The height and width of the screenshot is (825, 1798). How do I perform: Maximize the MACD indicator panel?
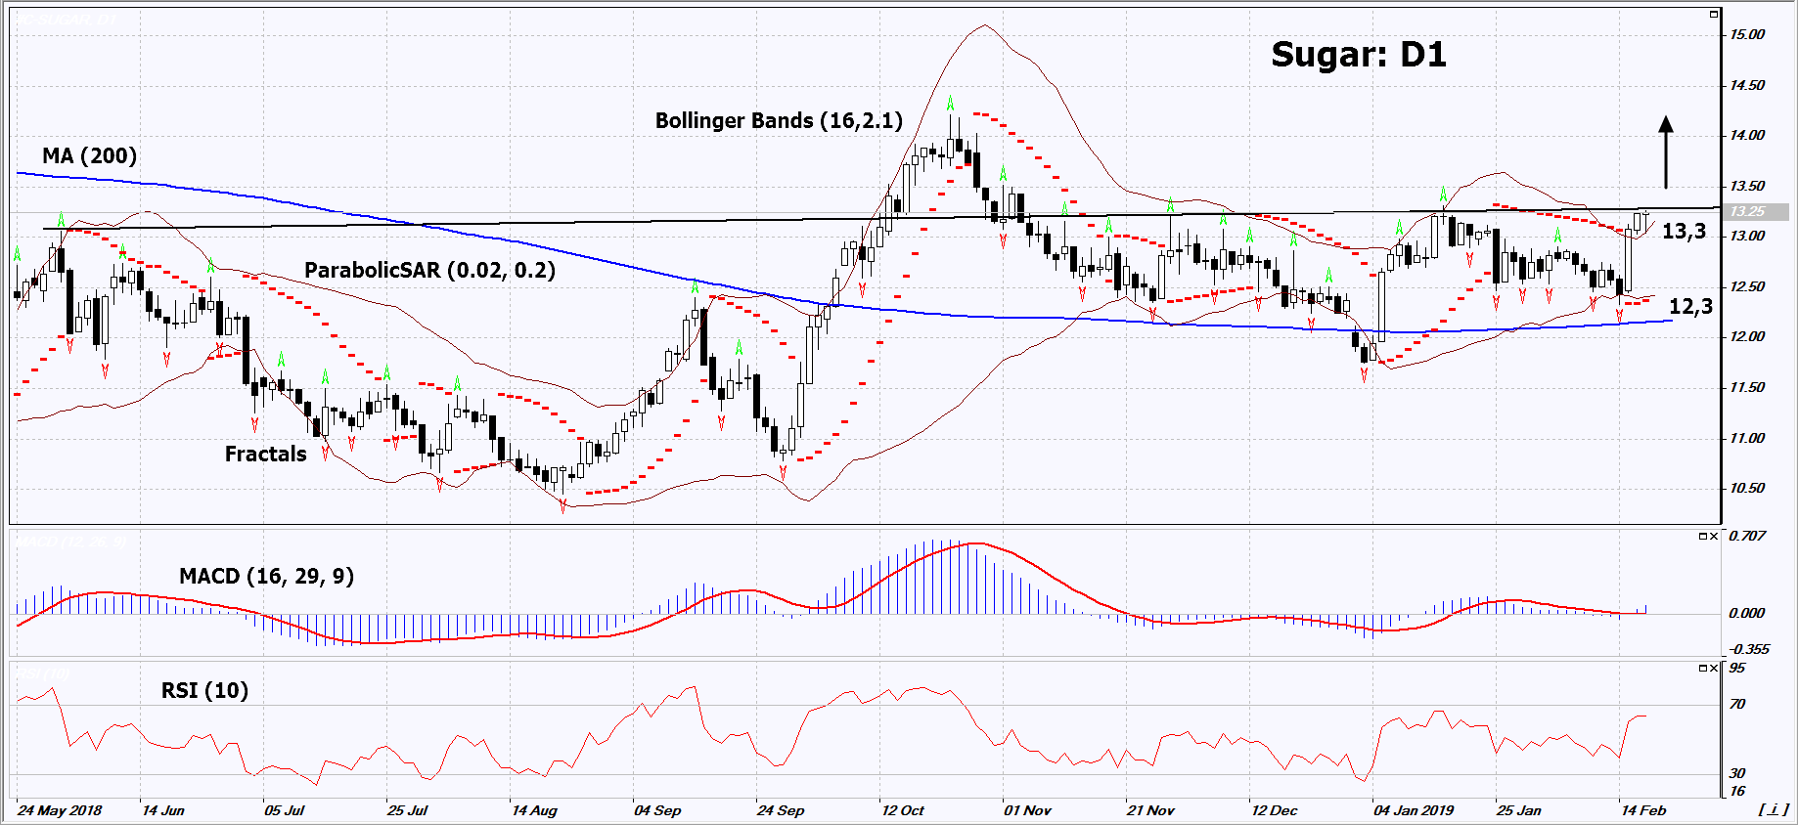click(1702, 537)
